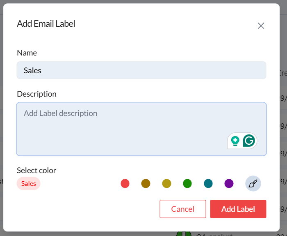Focus the Name field containing Sales
Viewport: 287px width, 236px height.
[x=141, y=70]
